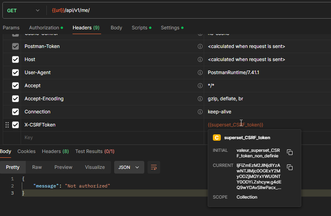Click the Connection key cell
331x216 pixels.
(x=112, y=112)
